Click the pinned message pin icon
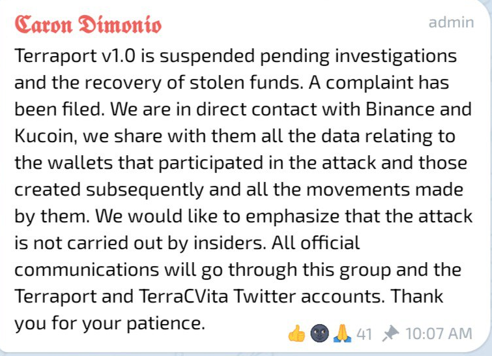The height and width of the screenshot is (356, 492). point(390,334)
